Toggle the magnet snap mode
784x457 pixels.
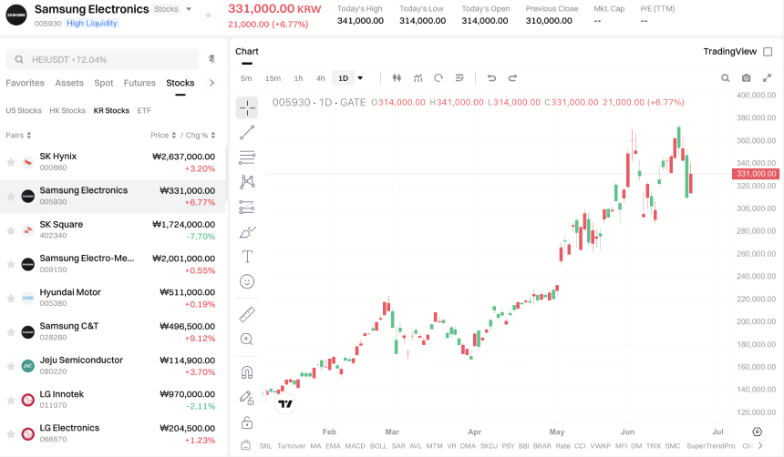[247, 372]
